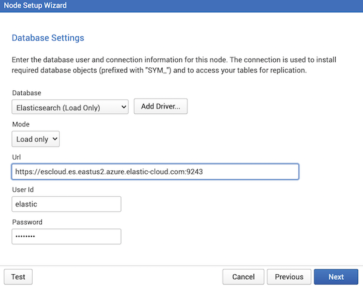363x287 pixels.
Task: Select the User Id field containing elastic
Action: tap(67, 204)
